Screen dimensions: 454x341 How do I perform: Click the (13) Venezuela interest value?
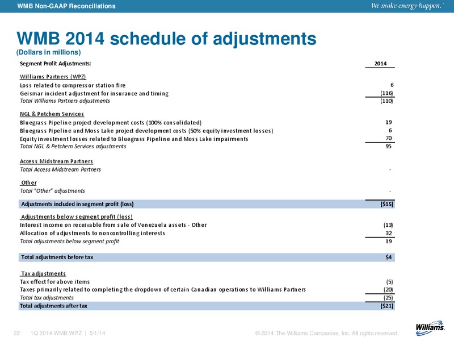tap(388, 224)
